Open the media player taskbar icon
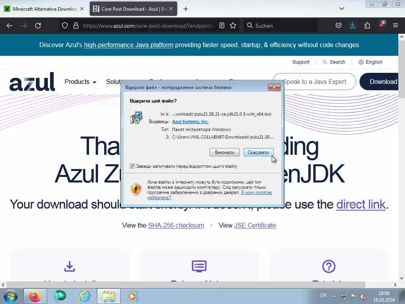The width and height of the screenshot is (405, 304). [132, 296]
